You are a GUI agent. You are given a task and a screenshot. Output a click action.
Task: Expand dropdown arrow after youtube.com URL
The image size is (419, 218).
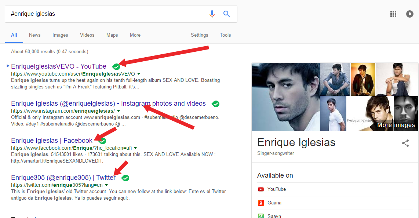(139, 74)
